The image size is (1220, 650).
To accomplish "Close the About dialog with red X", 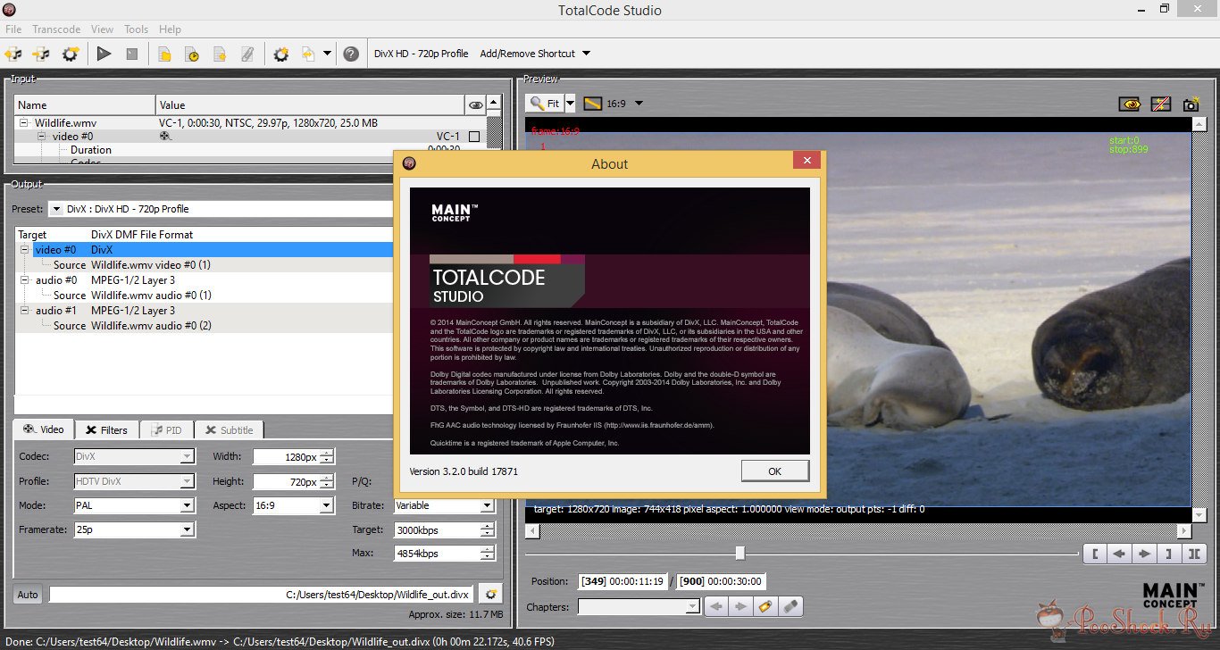I will click(806, 161).
